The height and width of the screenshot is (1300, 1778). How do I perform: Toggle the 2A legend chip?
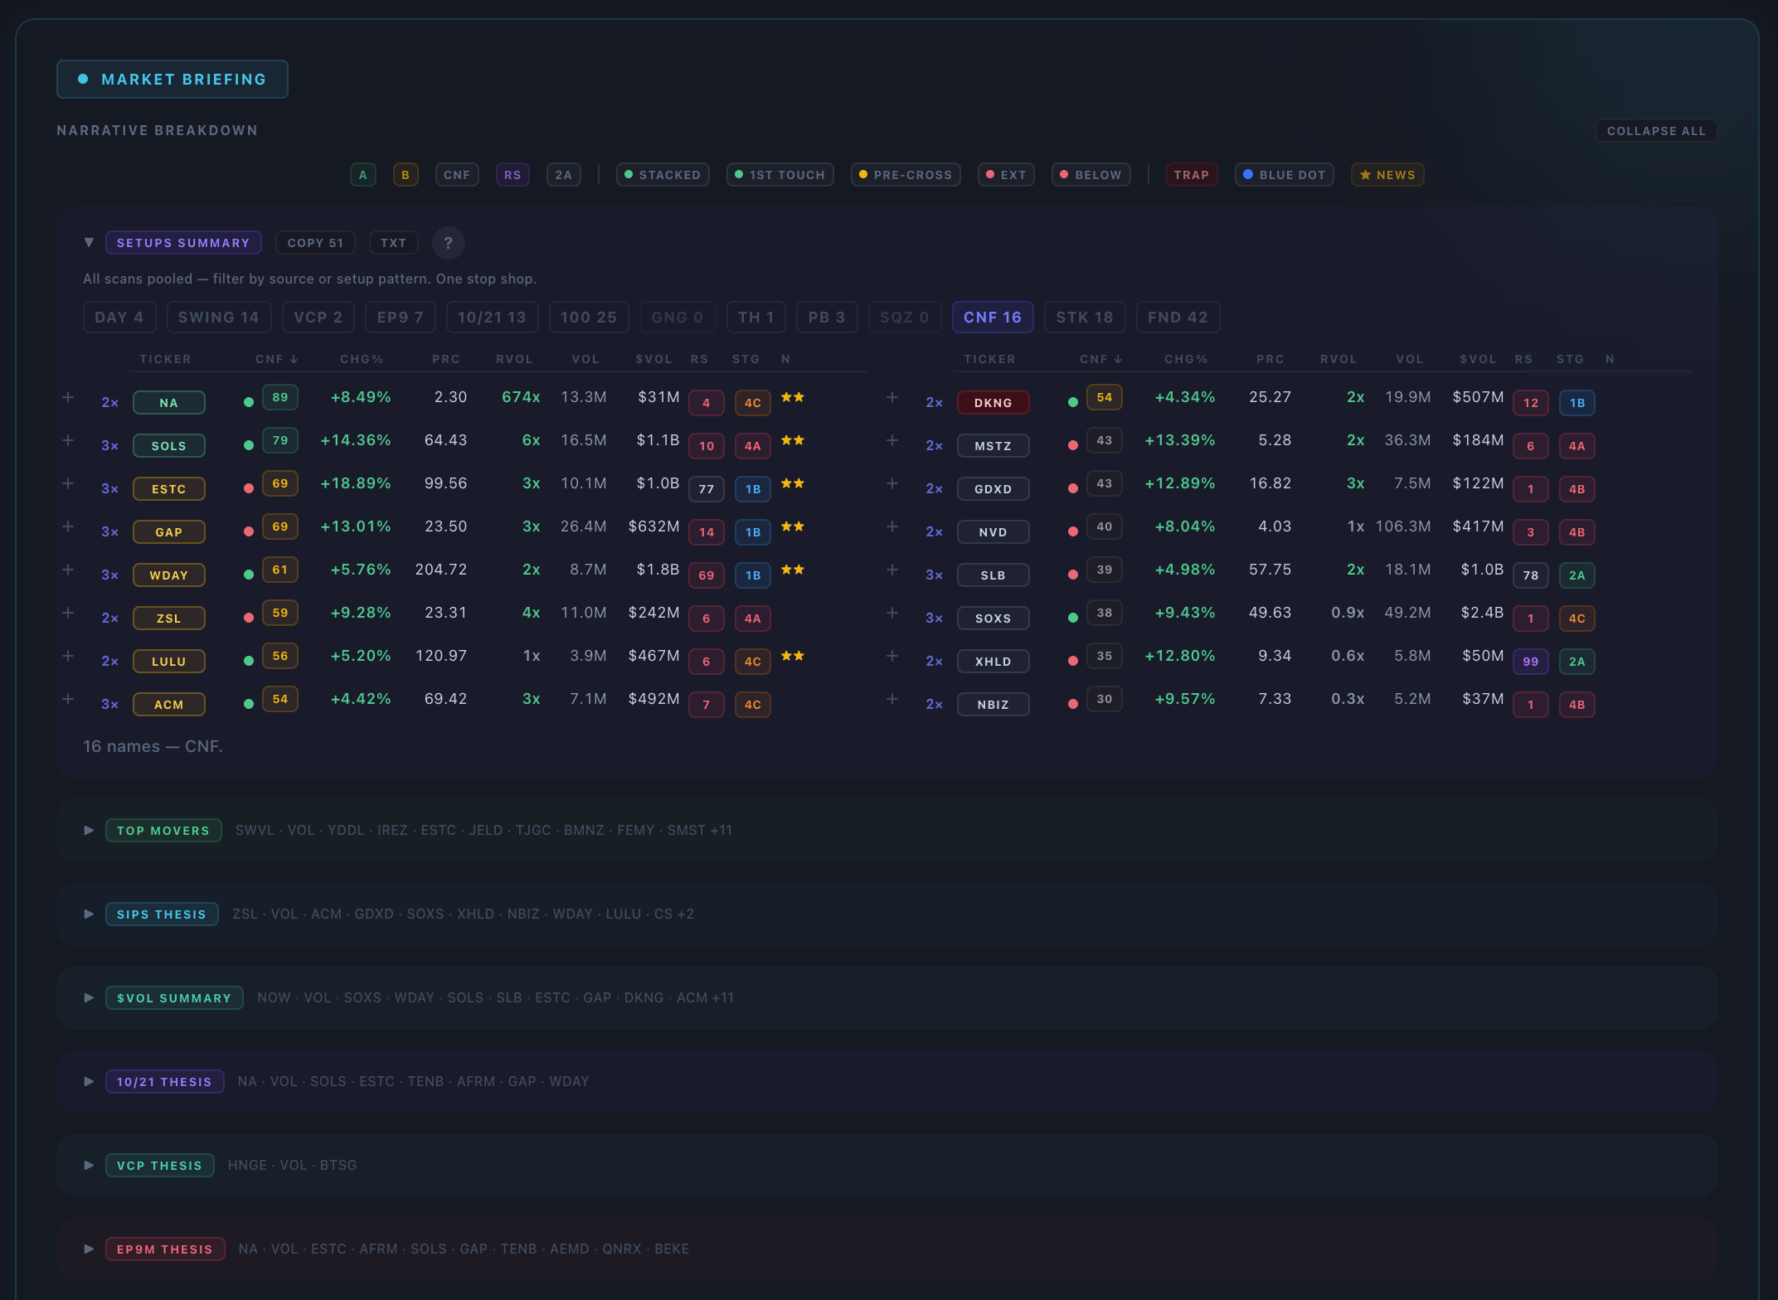click(x=564, y=175)
